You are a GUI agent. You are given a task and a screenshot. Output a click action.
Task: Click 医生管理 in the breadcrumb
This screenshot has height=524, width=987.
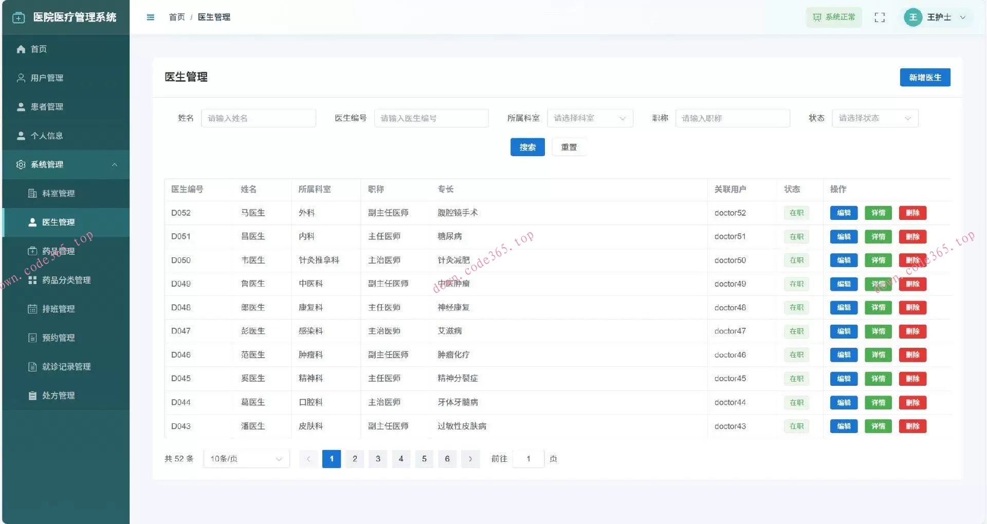214,17
